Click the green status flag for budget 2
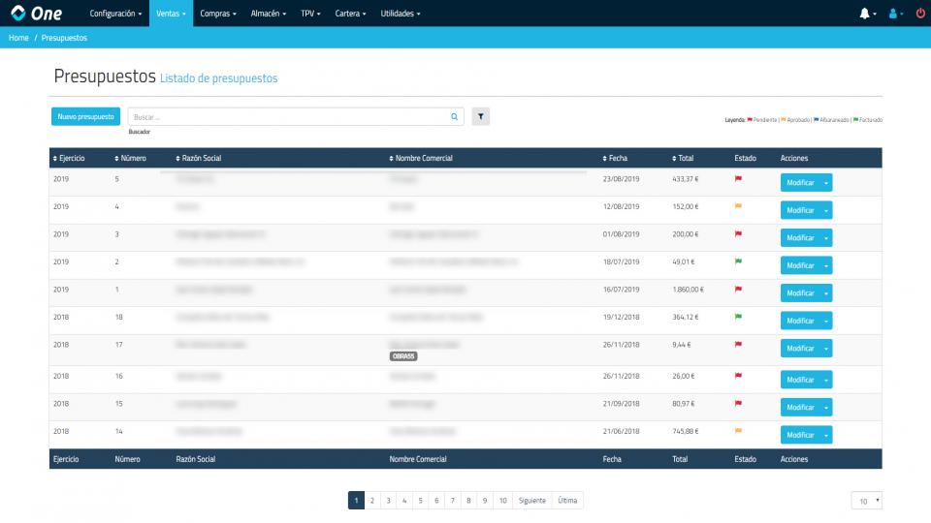The height and width of the screenshot is (523, 931). click(x=738, y=261)
